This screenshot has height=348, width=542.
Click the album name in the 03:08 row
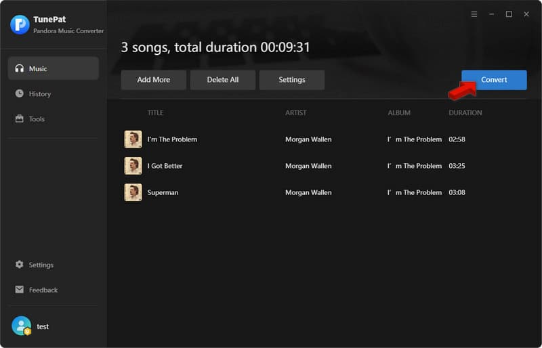pos(415,192)
